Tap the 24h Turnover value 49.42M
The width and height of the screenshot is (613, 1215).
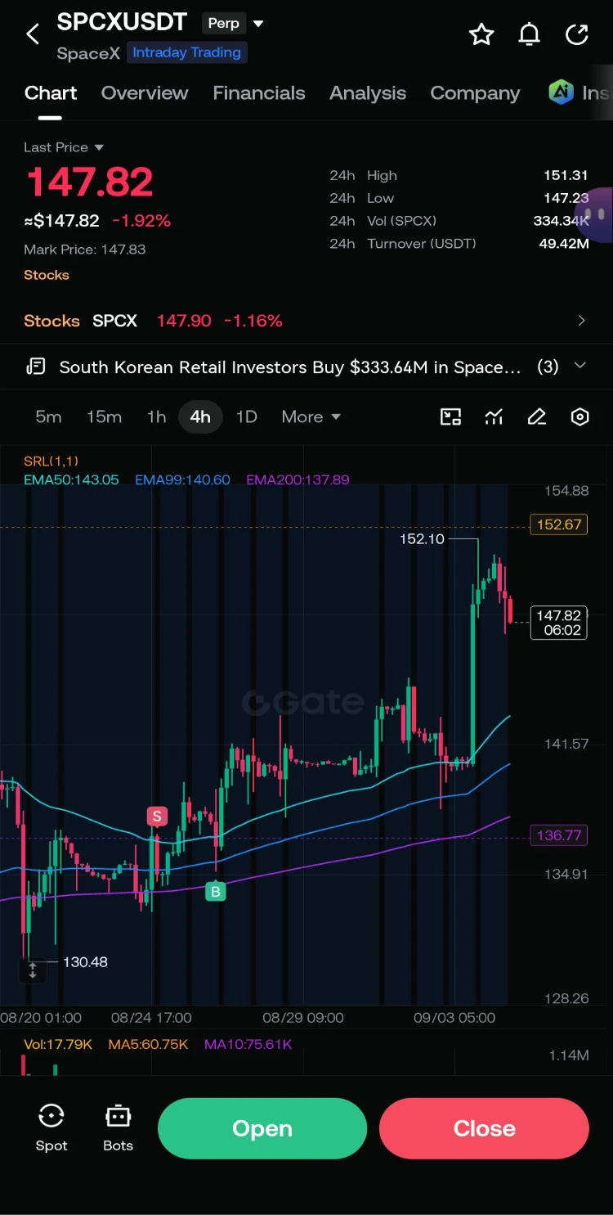pos(564,243)
